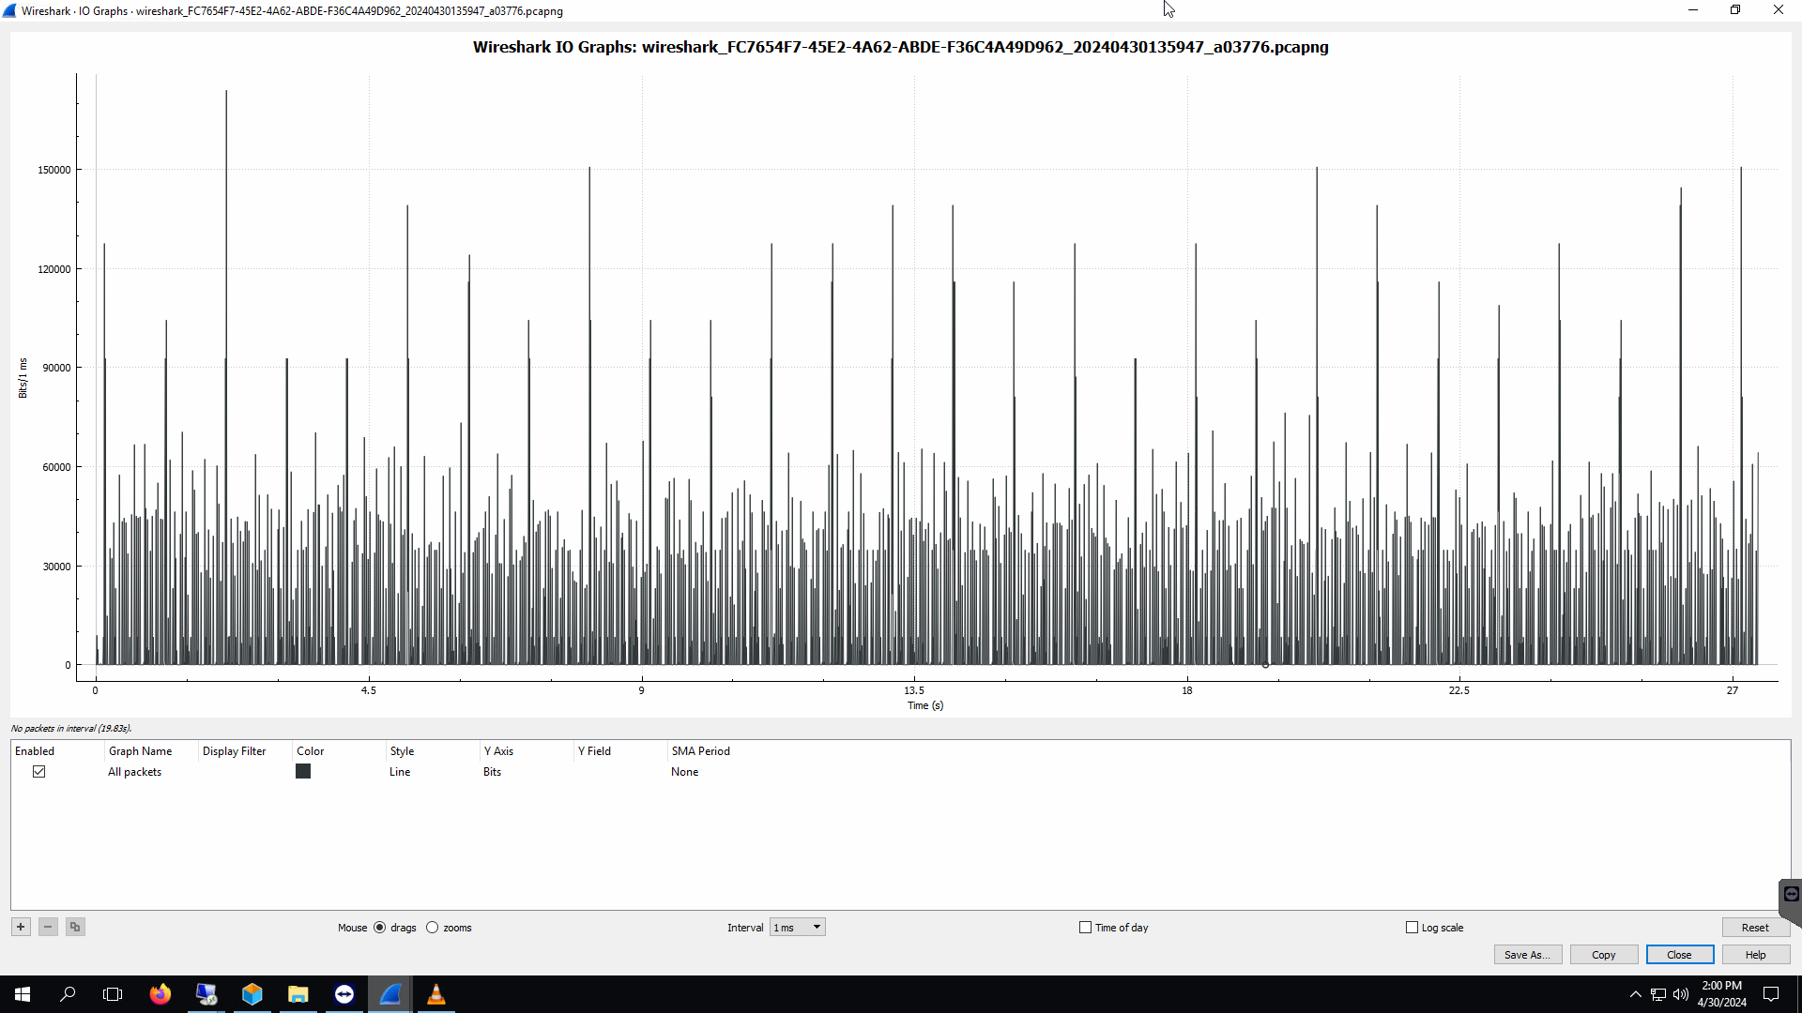Open the Interval dropdown
The height and width of the screenshot is (1013, 1802).
coord(798,928)
